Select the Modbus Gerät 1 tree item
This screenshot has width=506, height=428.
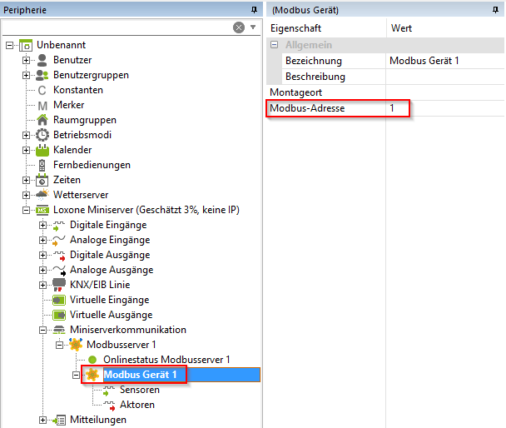coord(140,375)
